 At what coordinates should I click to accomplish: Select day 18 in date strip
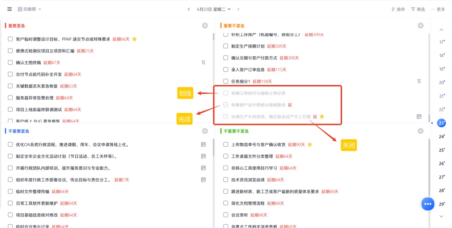click(441, 56)
